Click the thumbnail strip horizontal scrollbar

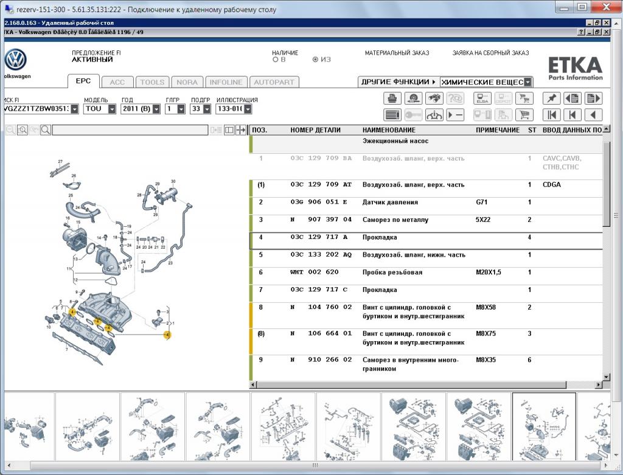(315, 465)
